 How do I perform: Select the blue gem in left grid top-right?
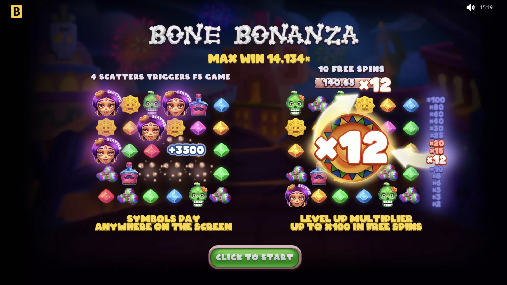tap(221, 105)
